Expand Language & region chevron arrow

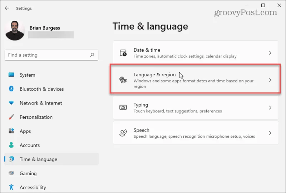point(270,80)
